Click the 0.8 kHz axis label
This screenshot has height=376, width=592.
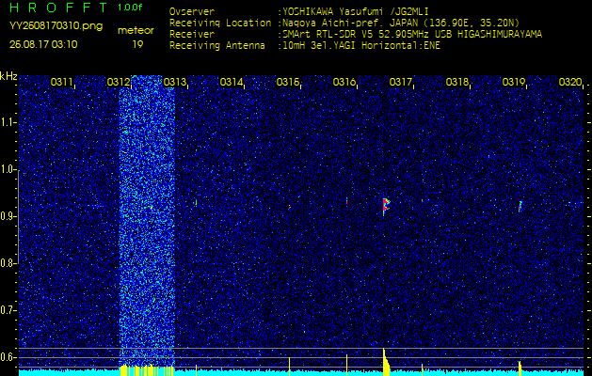pyautogui.click(x=7, y=263)
